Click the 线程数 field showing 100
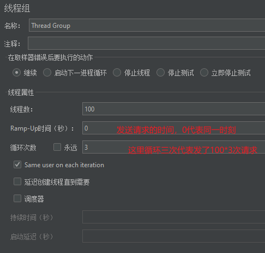The height and width of the screenshot is (253, 265). coord(173,109)
